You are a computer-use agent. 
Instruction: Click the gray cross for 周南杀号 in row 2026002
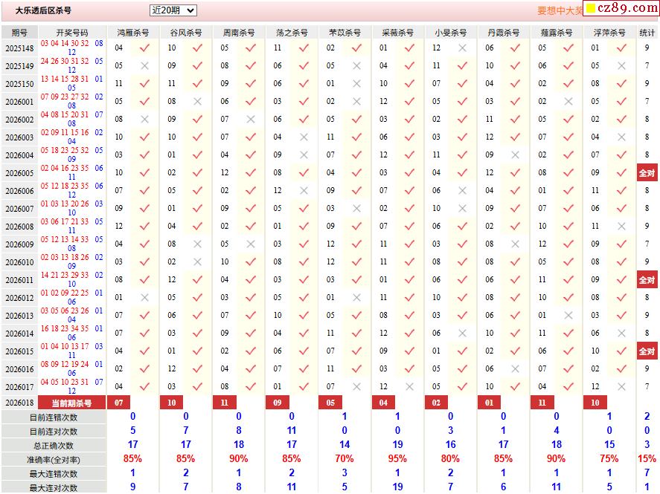(x=250, y=119)
